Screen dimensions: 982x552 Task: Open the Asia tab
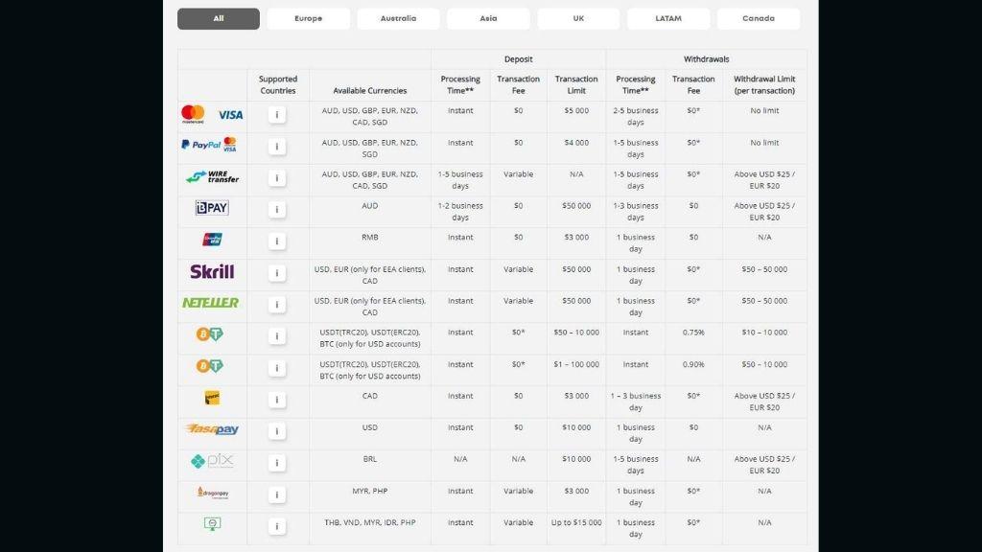488,19
